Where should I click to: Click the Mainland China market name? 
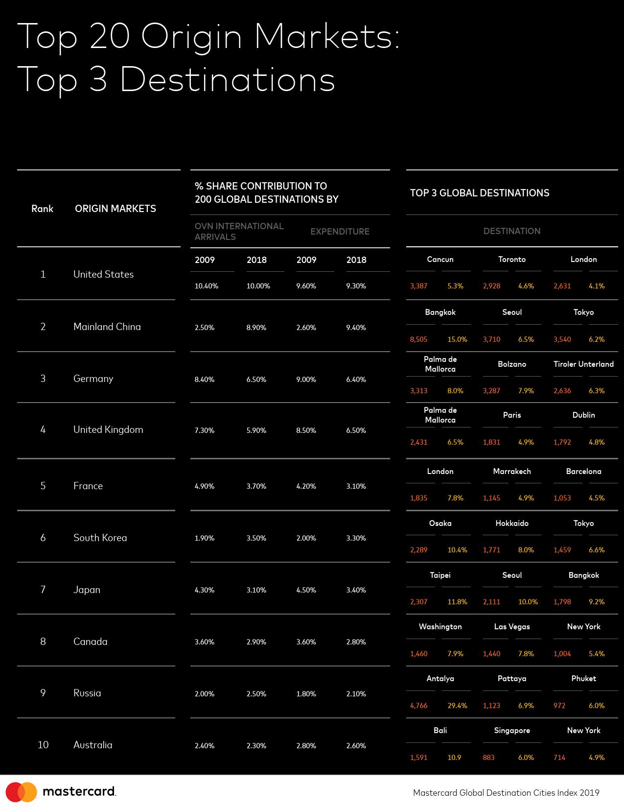[107, 327]
